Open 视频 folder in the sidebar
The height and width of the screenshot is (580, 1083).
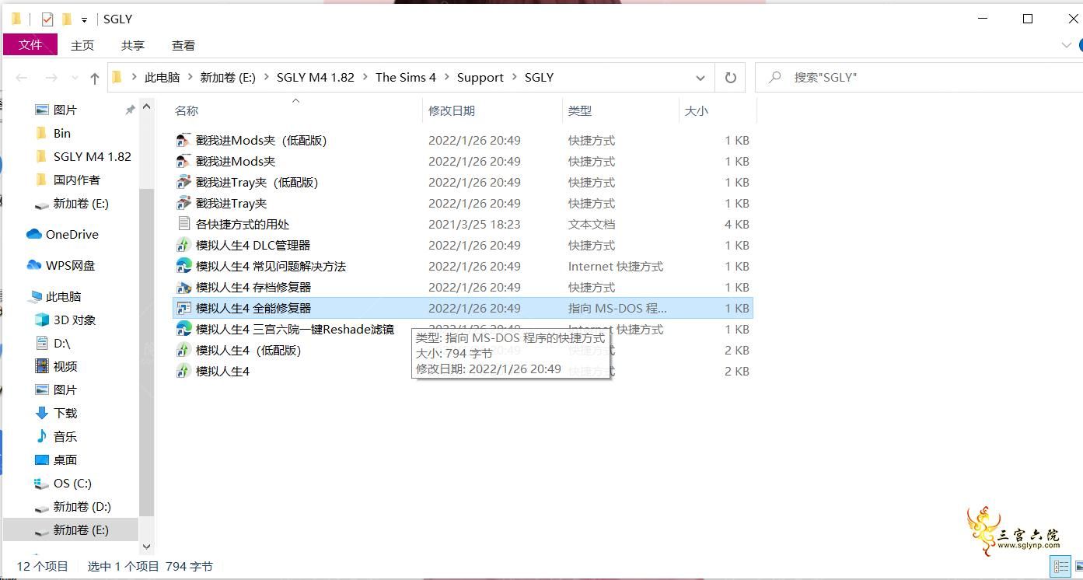[65, 367]
